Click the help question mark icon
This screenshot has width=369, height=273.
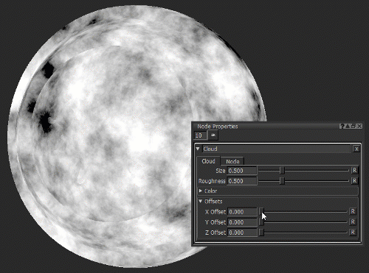pyautogui.click(x=342, y=126)
